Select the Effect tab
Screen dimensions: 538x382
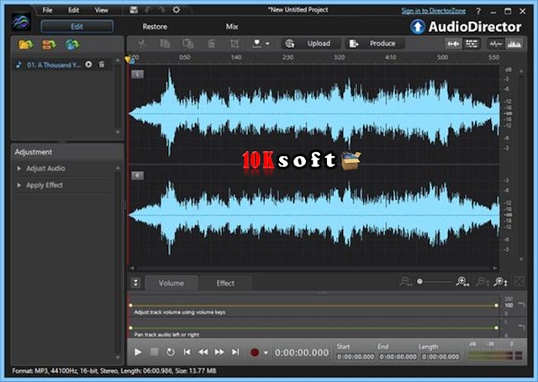pos(225,283)
